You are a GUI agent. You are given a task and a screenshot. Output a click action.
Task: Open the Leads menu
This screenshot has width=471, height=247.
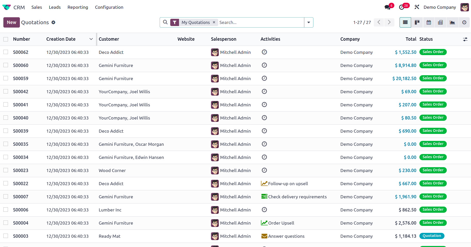[54, 7]
